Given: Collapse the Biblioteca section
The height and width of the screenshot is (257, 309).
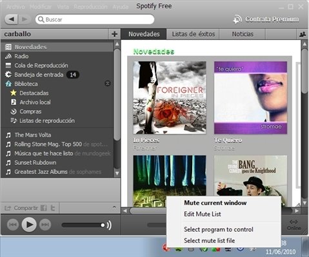Looking at the screenshot, I should coord(108,84).
